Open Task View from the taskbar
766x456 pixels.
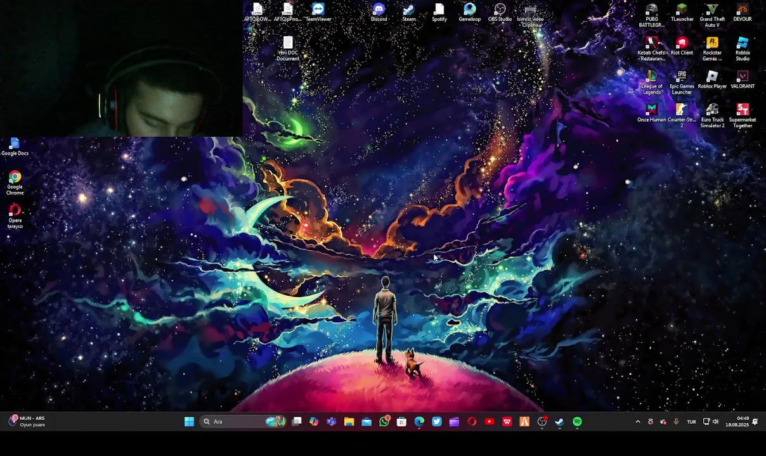click(x=297, y=422)
